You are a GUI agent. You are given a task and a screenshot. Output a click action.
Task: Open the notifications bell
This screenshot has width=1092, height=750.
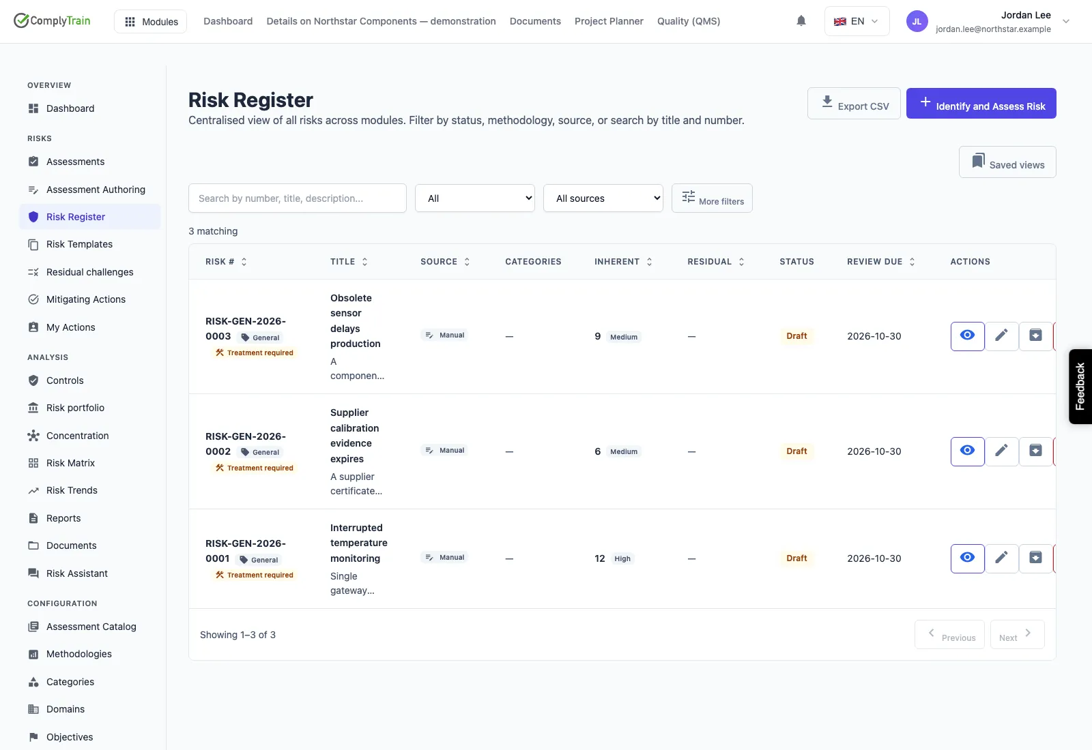(801, 21)
